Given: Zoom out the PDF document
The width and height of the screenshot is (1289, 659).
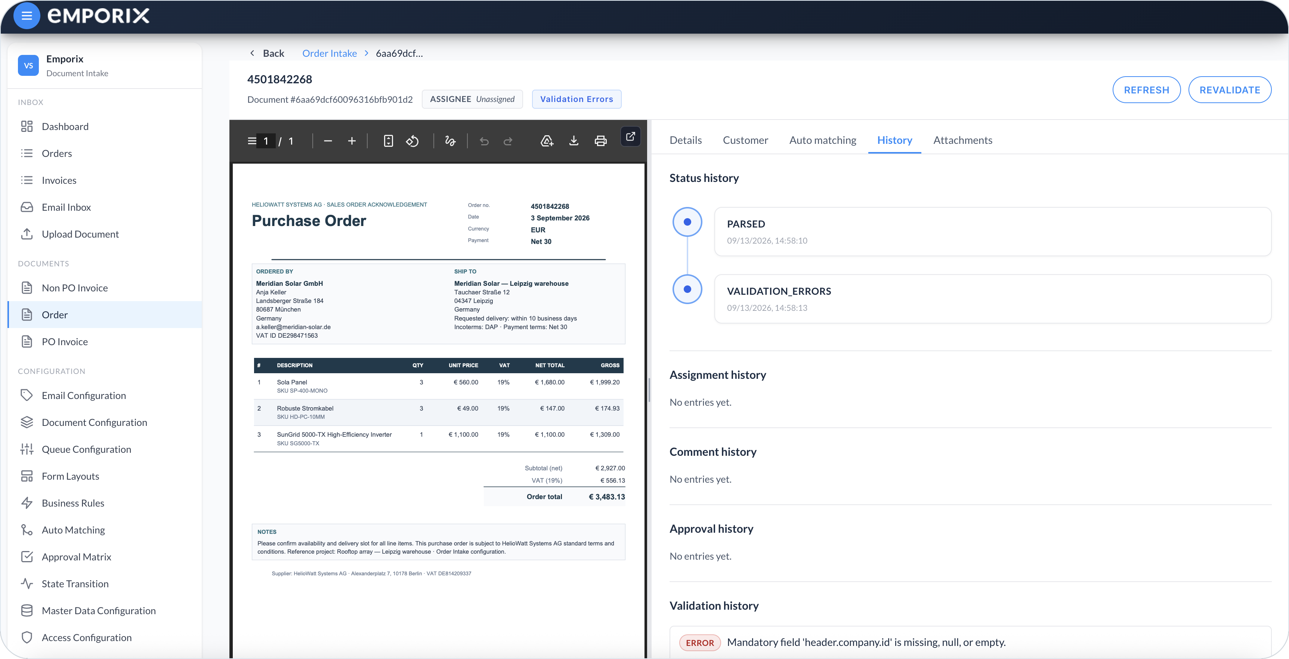Looking at the screenshot, I should pyautogui.click(x=328, y=141).
